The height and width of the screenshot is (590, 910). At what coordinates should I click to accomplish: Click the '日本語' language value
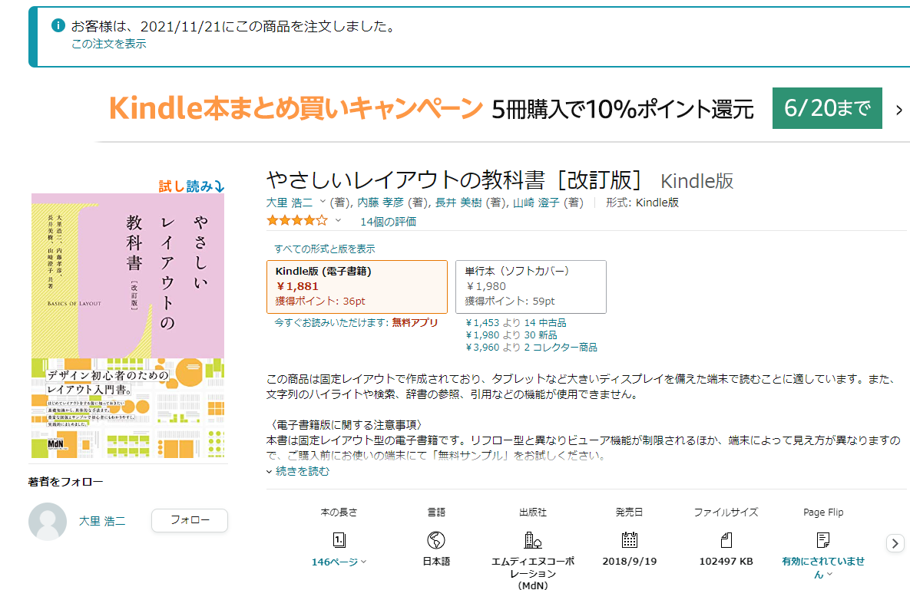point(436,562)
